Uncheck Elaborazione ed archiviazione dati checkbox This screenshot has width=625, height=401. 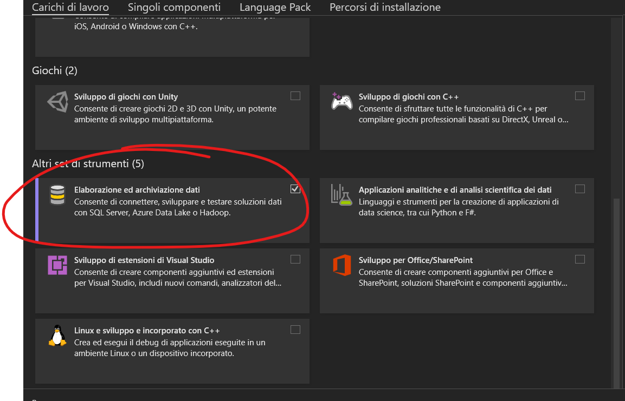coord(295,189)
